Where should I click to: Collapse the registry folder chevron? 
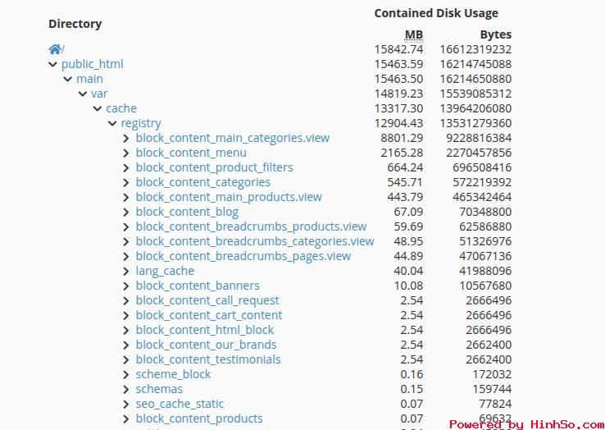(x=112, y=123)
